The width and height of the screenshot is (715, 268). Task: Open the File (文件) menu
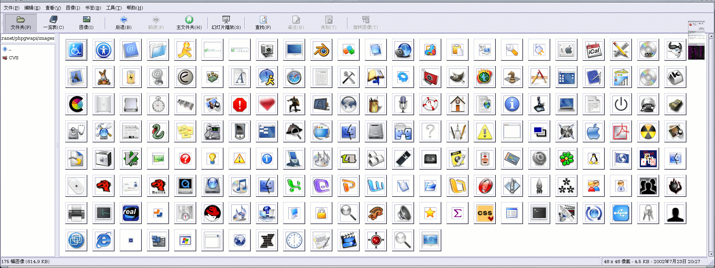[11, 8]
